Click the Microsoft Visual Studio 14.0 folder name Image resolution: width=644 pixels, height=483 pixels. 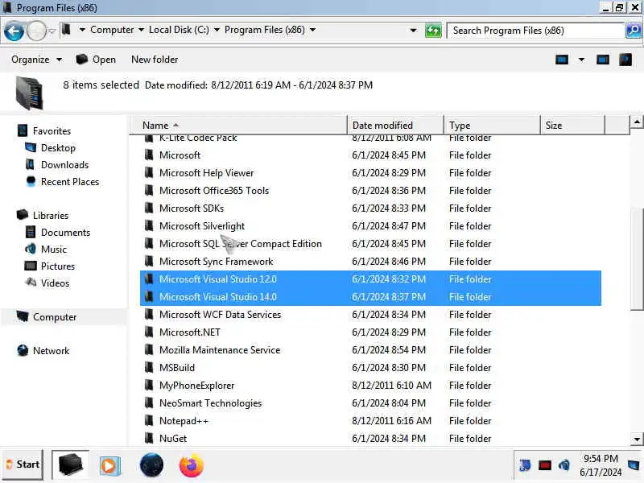(217, 297)
